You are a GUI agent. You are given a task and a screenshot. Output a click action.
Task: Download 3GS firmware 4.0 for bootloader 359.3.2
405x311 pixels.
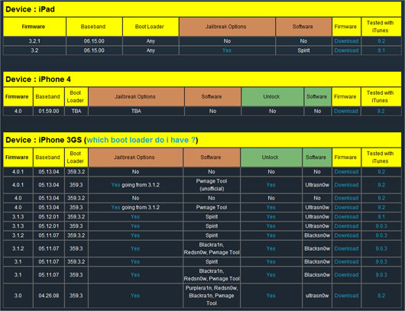pos(346,198)
